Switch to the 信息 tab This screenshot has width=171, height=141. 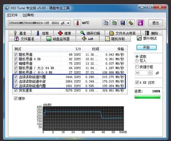coord(42,33)
